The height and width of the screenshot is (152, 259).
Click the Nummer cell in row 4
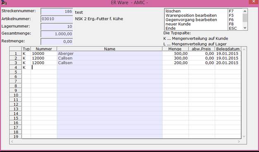(44, 67)
